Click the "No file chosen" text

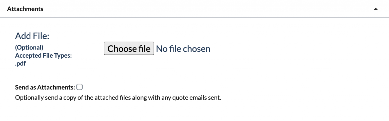183,49
